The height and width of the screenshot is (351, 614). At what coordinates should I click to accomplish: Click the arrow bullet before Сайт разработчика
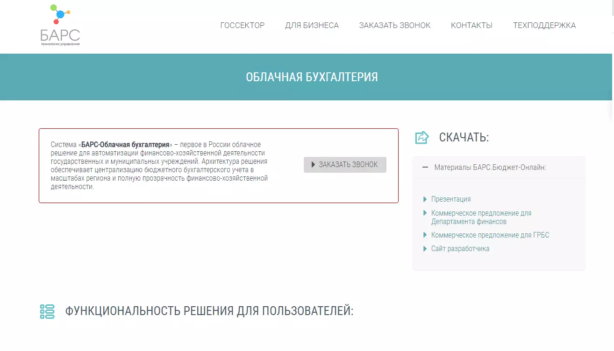click(x=425, y=249)
